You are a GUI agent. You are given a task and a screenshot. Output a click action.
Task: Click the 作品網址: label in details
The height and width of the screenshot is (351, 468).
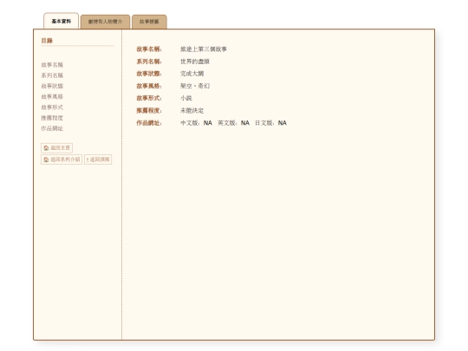click(149, 123)
